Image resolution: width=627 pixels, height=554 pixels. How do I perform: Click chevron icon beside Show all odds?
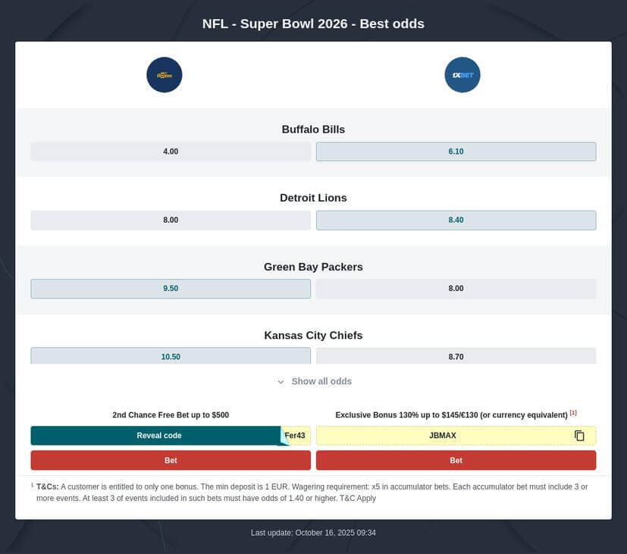point(281,382)
